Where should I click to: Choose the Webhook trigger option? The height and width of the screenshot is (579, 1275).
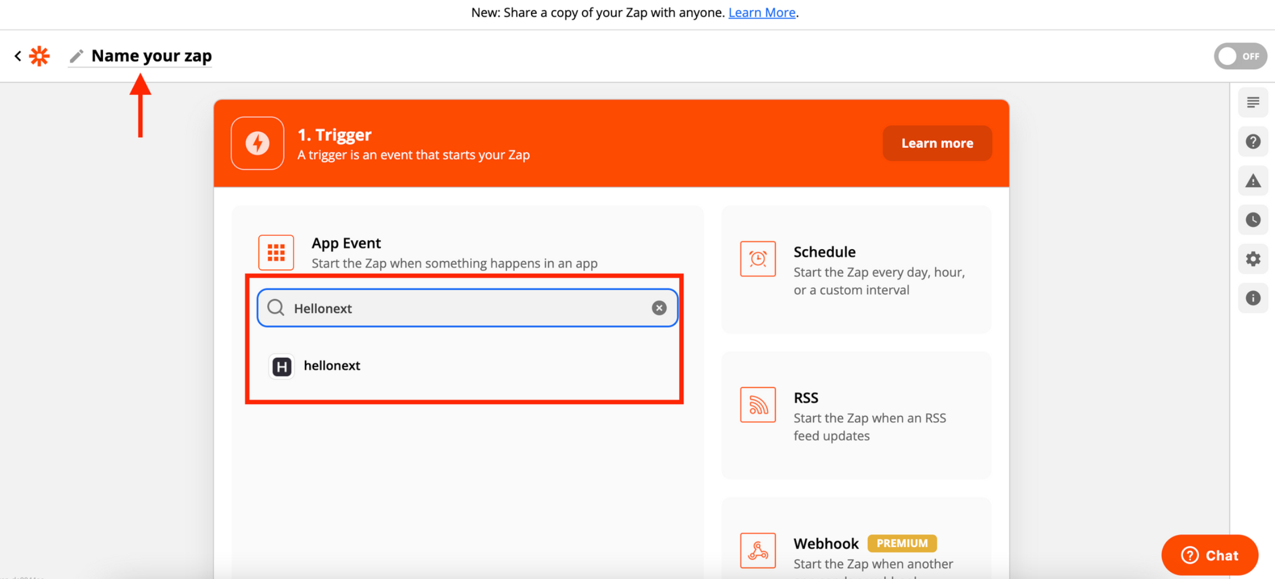(856, 538)
